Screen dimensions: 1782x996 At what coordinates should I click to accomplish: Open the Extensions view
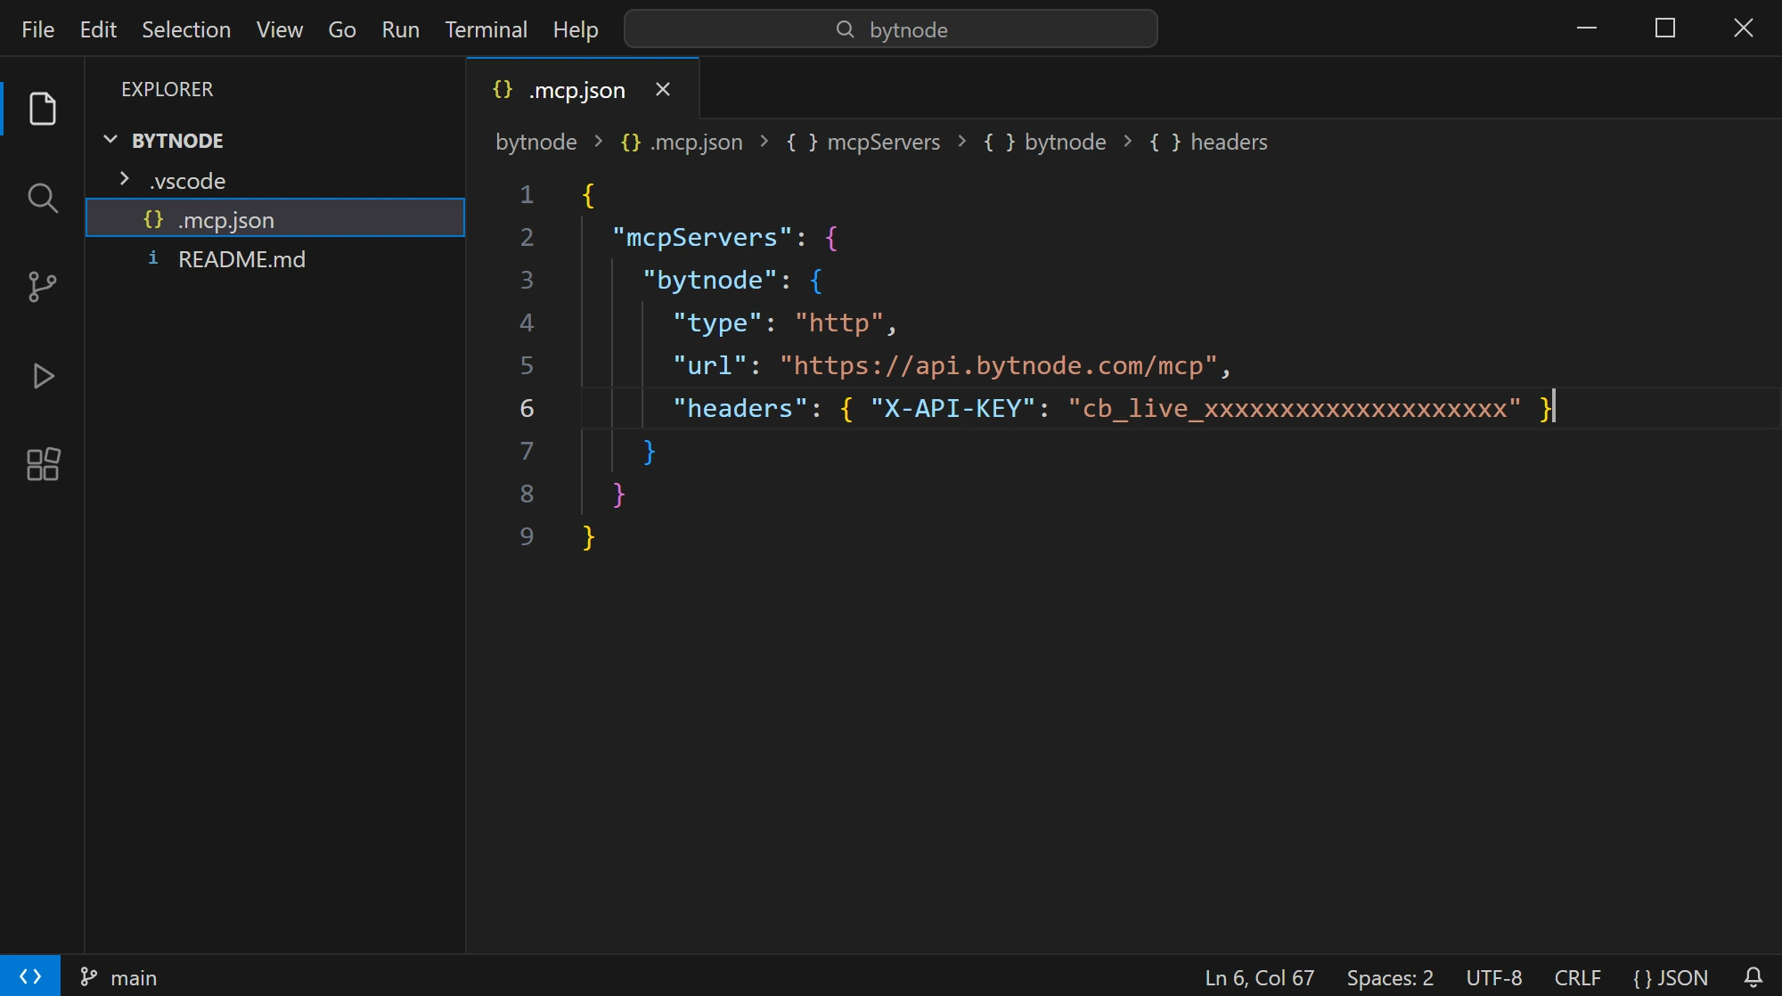click(43, 464)
